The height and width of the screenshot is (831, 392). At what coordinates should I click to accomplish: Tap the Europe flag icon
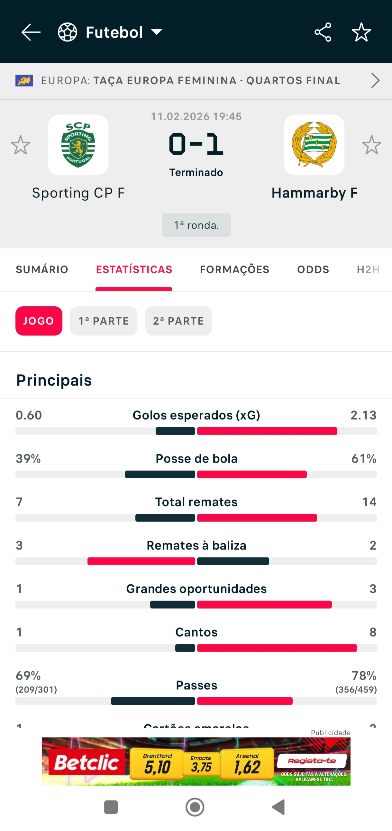click(x=24, y=81)
